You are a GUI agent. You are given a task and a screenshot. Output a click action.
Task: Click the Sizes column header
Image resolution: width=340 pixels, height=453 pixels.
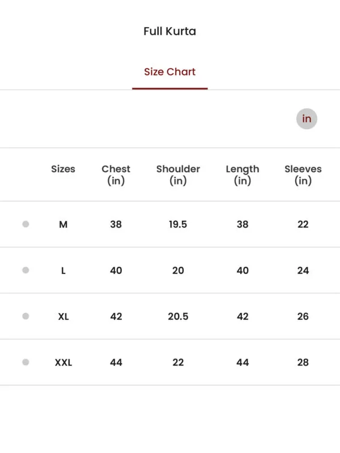(63, 169)
